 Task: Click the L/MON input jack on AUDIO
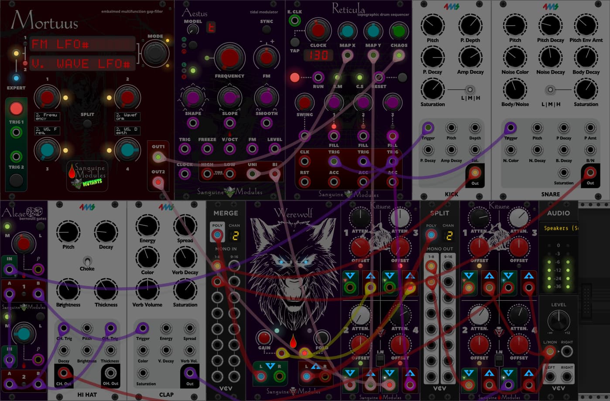550,352
